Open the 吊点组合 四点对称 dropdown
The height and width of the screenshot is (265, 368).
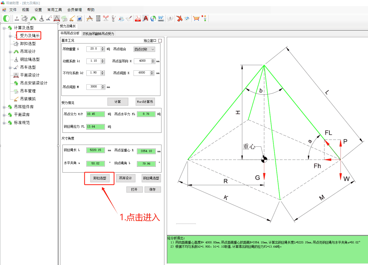[144, 49]
